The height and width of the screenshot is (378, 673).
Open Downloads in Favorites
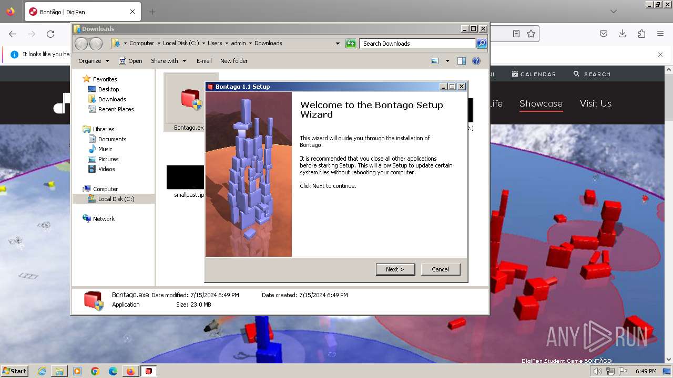[x=112, y=99]
